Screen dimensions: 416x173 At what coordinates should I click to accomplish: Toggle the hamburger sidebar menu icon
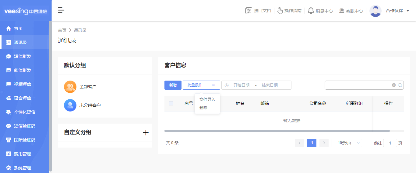tap(61, 10)
